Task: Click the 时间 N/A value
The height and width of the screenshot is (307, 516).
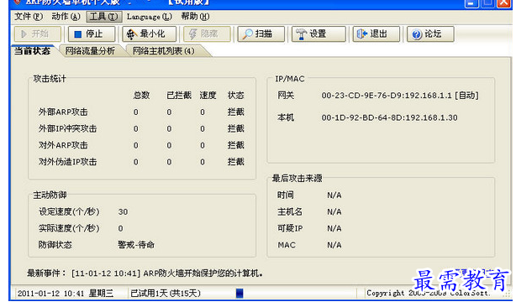Action: (334, 195)
